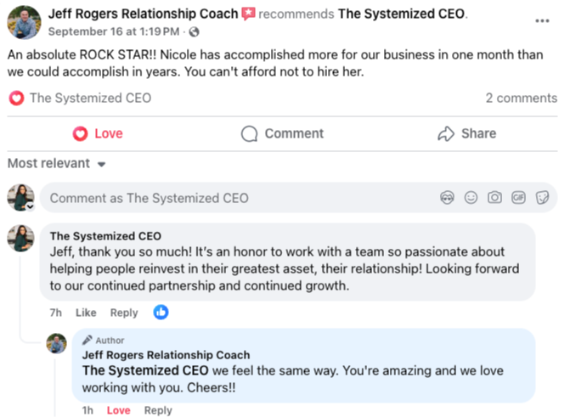This screenshot has width=570, height=417.
Task: Share this recommendation post
Action: 466,133
